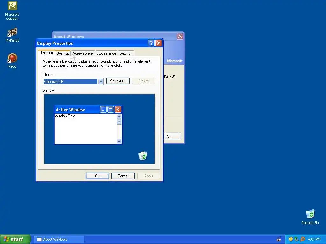Expand the Theme dropdown arrow
The height and width of the screenshot is (244, 326).
101,82
